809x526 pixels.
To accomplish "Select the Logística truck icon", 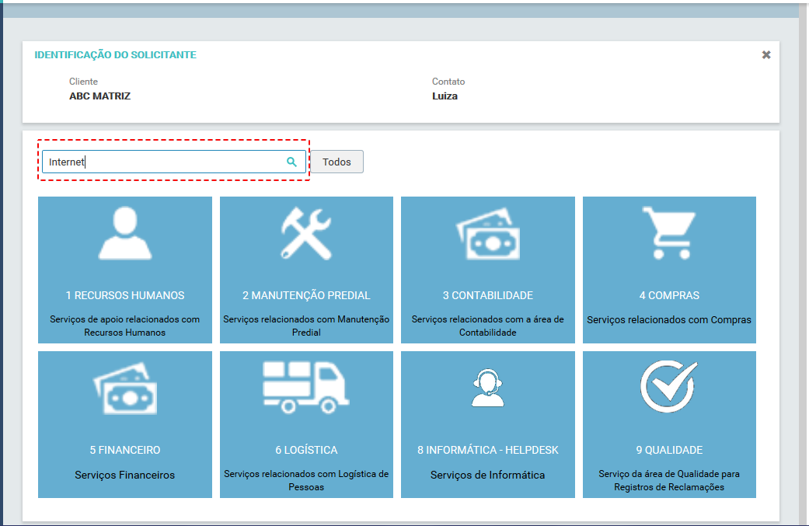I will coord(306,387).
